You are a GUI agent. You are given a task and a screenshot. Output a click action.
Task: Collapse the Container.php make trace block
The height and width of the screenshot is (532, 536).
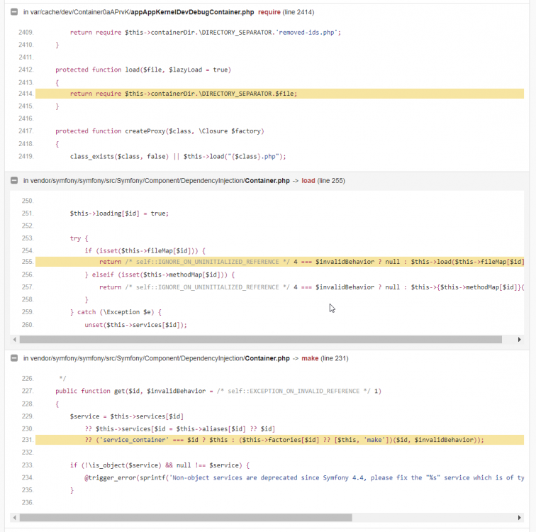[x=14, y=358]
